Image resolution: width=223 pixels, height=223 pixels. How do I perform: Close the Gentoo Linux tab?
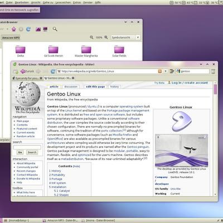73,78
